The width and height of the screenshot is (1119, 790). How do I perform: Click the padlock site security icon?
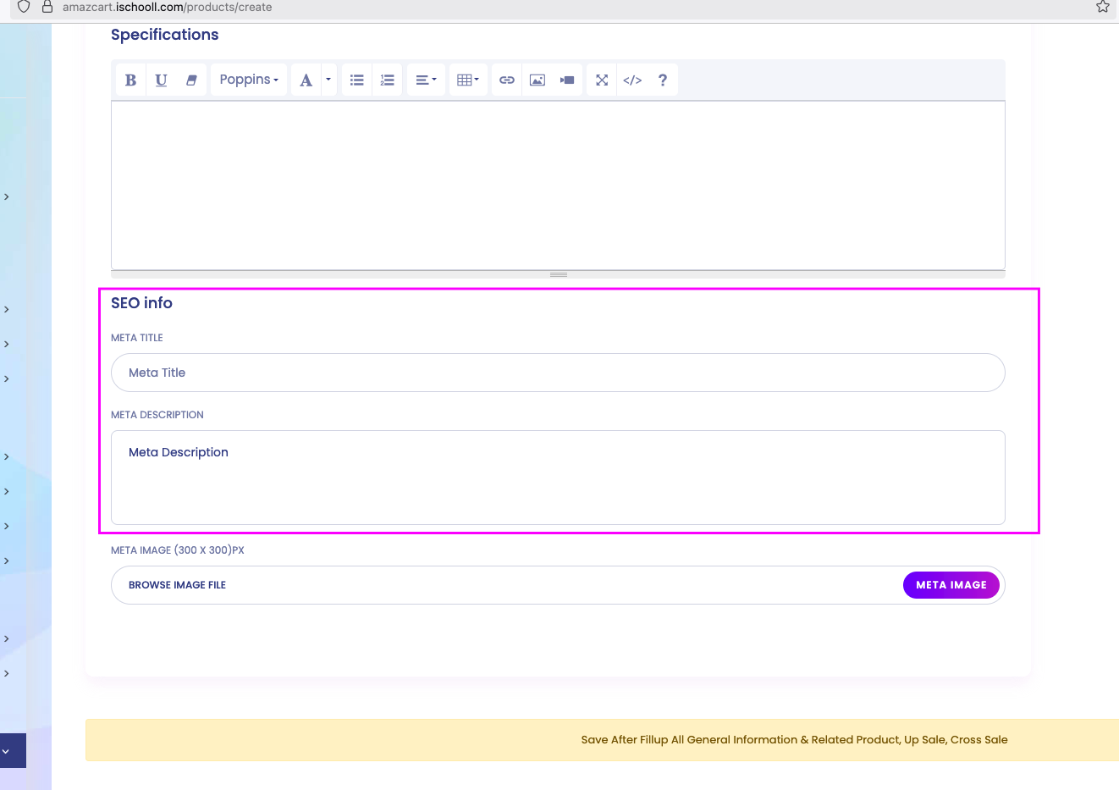click(x=47, y=7)
